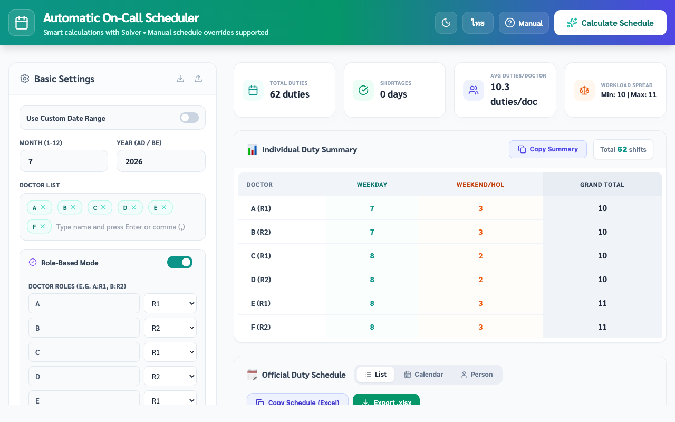The image size is (675, 422).
Task: Click Copy Summary button
Action: 547,149
